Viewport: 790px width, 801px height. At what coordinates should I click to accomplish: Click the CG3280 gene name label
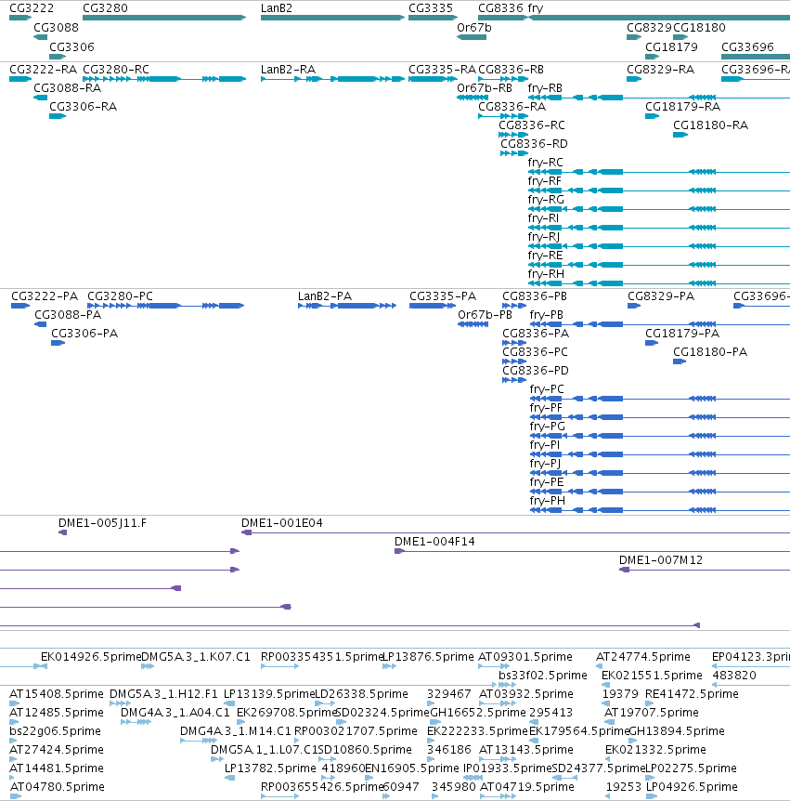(105, 8)
